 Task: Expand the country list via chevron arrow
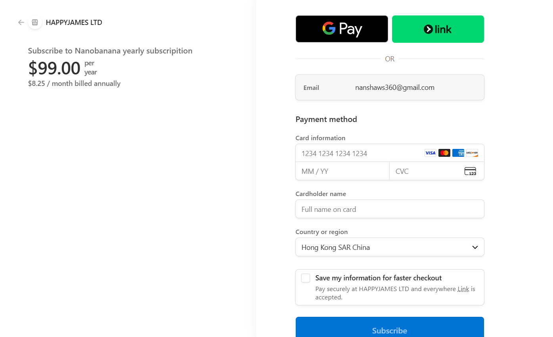(x=475, y=247)
